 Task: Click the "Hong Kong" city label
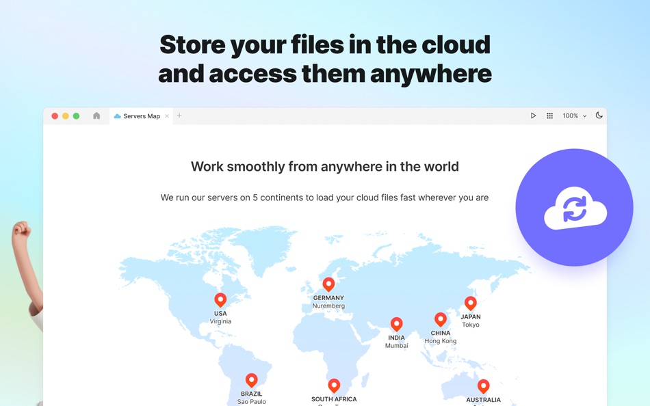tap(440, 341)
